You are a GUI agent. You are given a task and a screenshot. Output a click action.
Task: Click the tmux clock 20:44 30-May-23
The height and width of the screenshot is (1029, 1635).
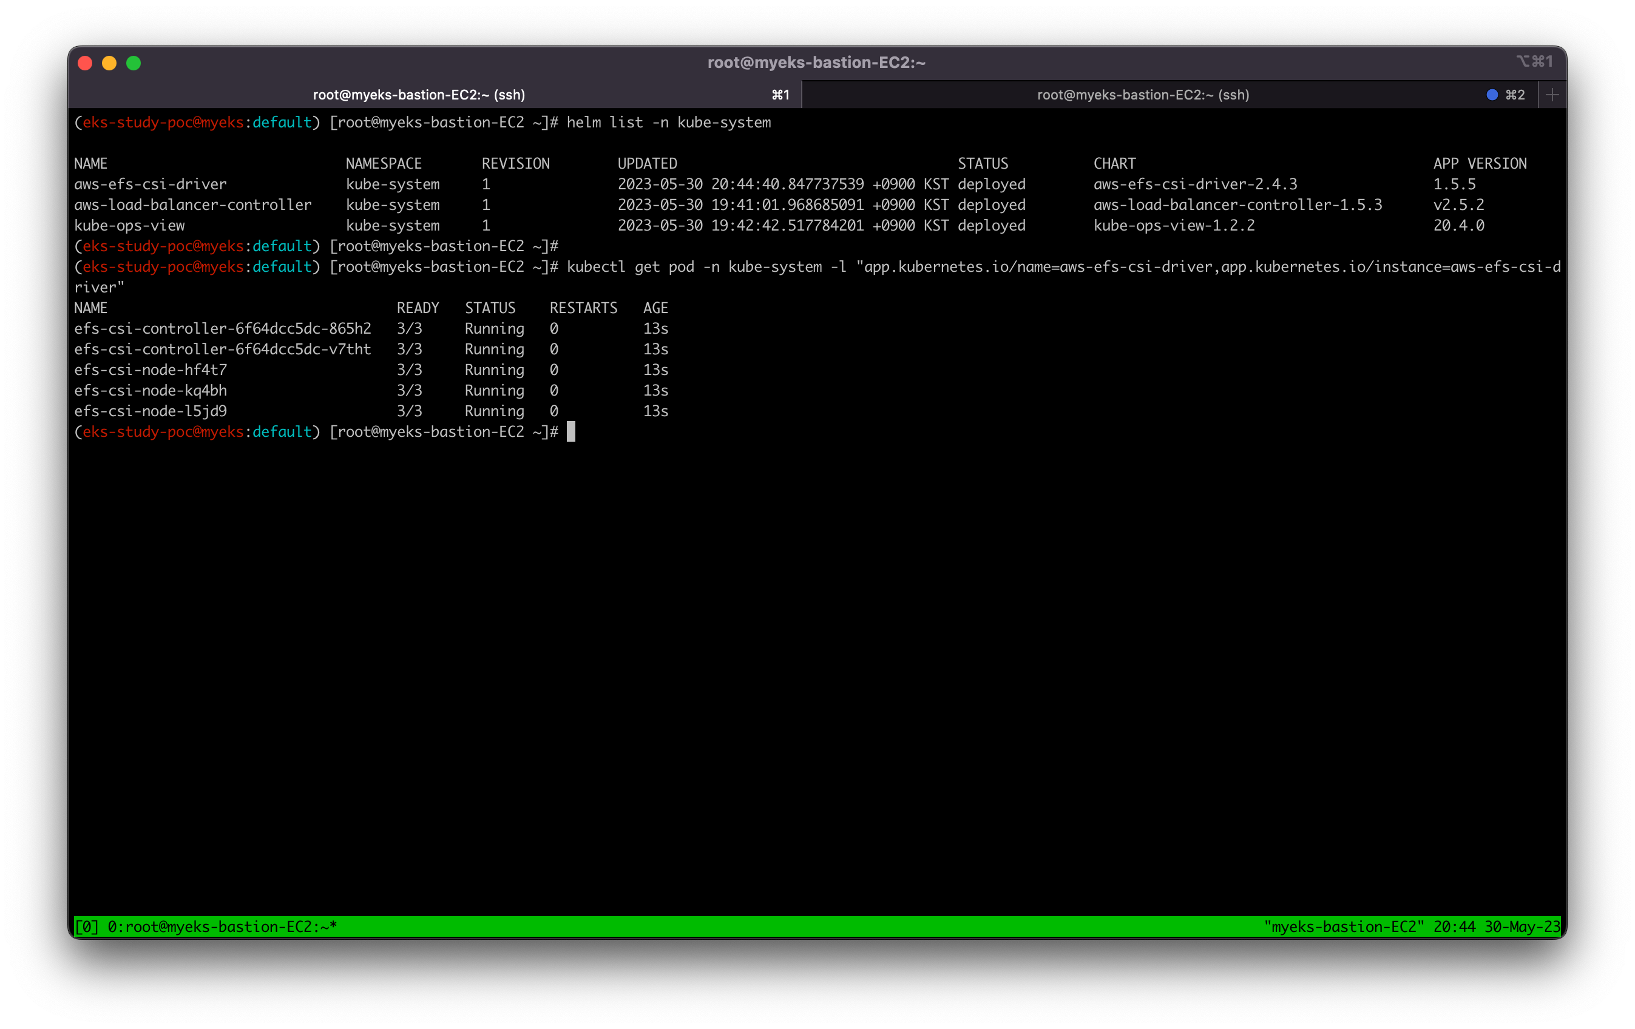pyautogui.click(x=1496, y=926)
